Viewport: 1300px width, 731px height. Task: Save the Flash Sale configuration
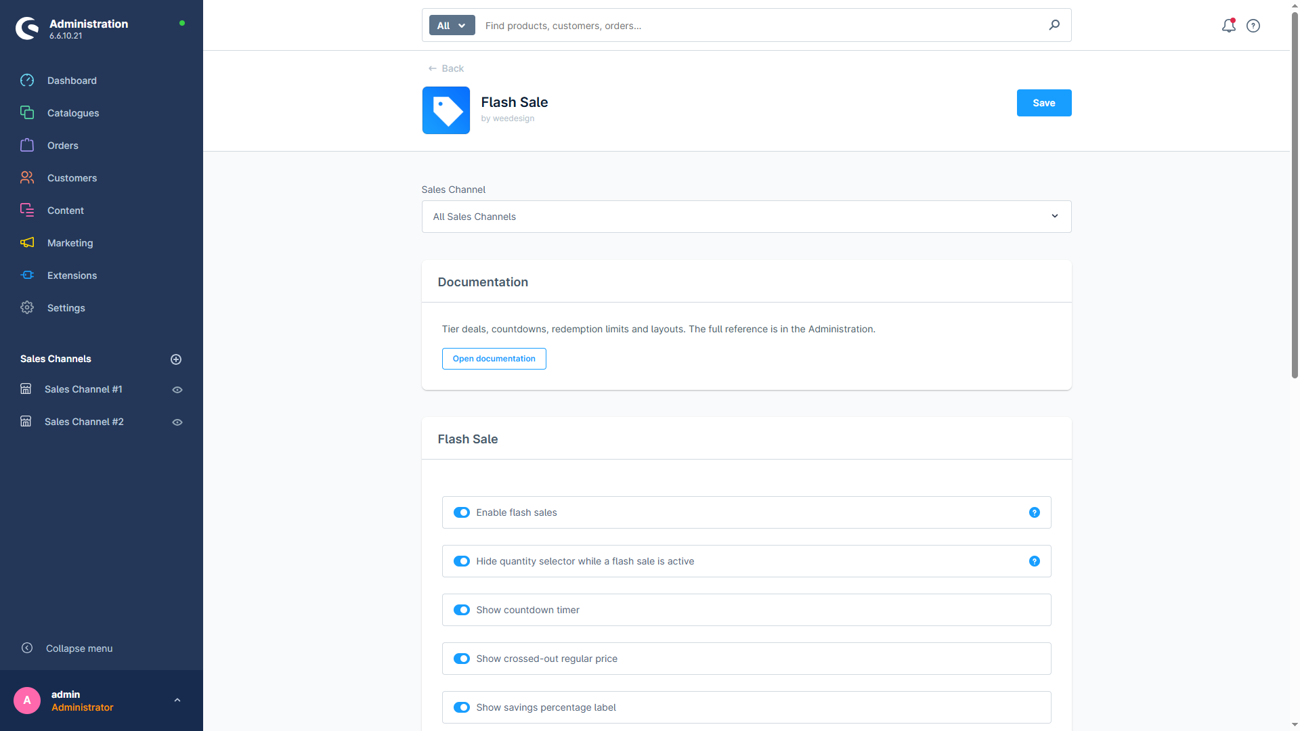click(1044, 103)
